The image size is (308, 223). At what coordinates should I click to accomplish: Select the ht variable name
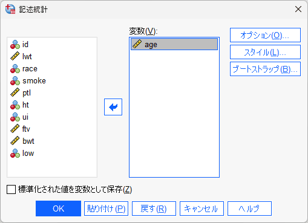pyautogui.click(x=25, y=105)
